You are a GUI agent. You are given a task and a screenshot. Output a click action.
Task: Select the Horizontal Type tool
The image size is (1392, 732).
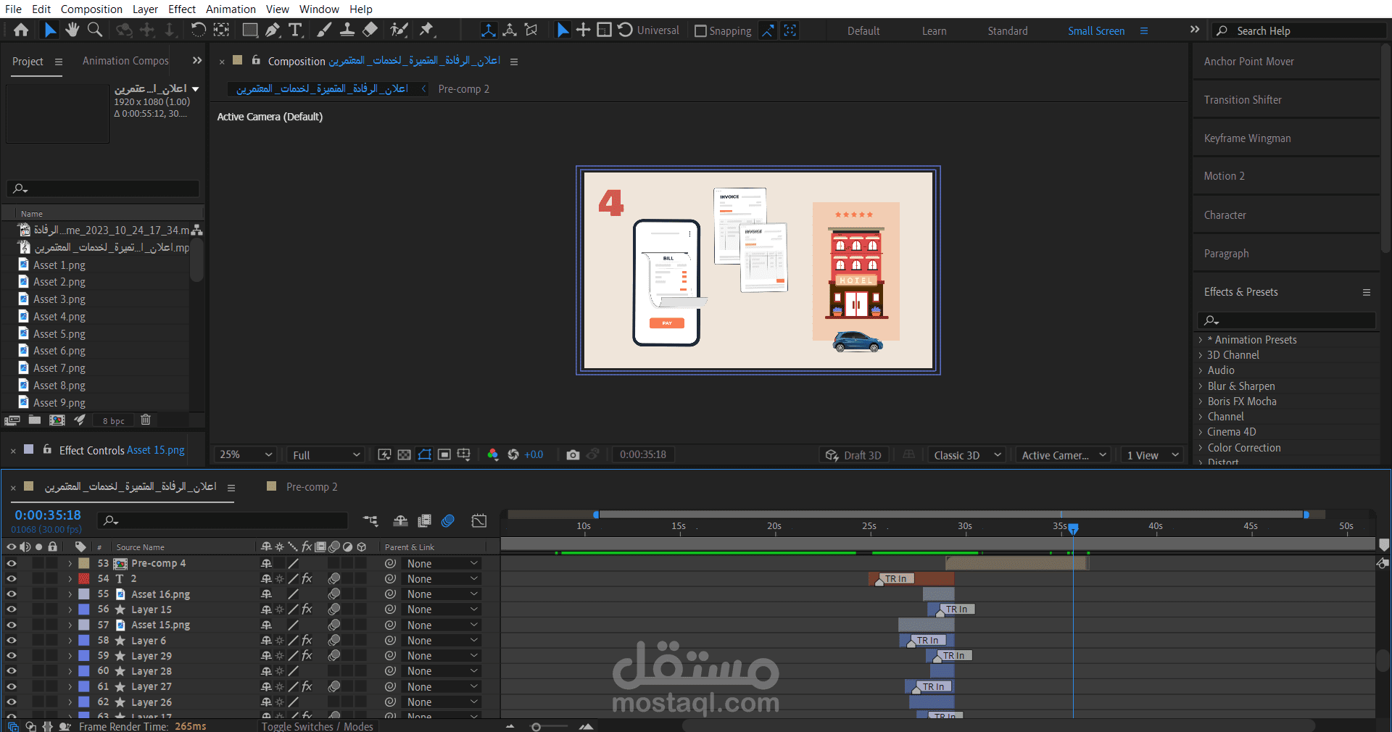(x=295, y=30)
